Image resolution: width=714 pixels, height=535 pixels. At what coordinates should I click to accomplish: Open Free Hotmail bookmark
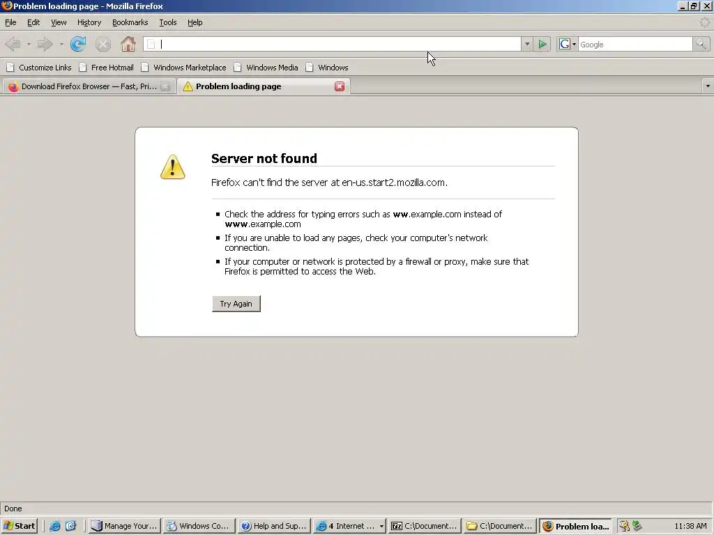(x=106, y=68)
